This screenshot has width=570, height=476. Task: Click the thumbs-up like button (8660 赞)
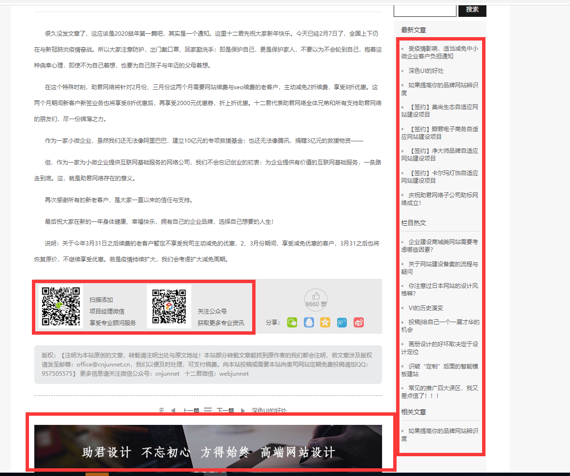pos(316,299)
